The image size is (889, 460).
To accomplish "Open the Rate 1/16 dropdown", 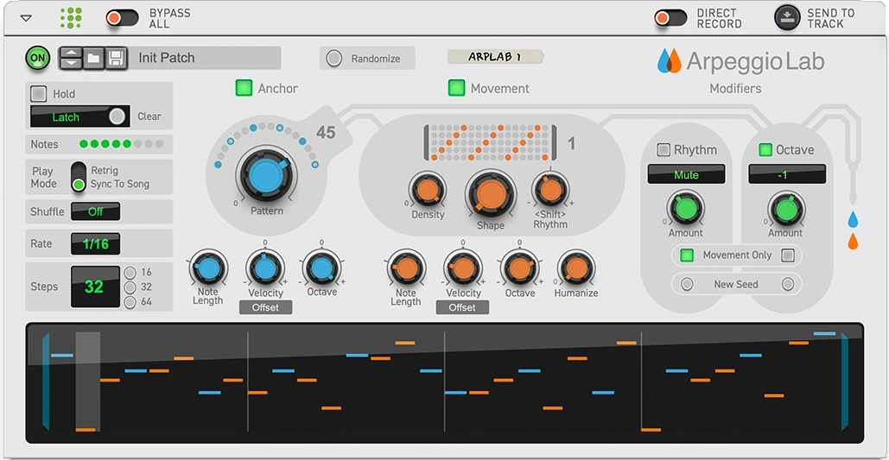I will tap(95, 244).
